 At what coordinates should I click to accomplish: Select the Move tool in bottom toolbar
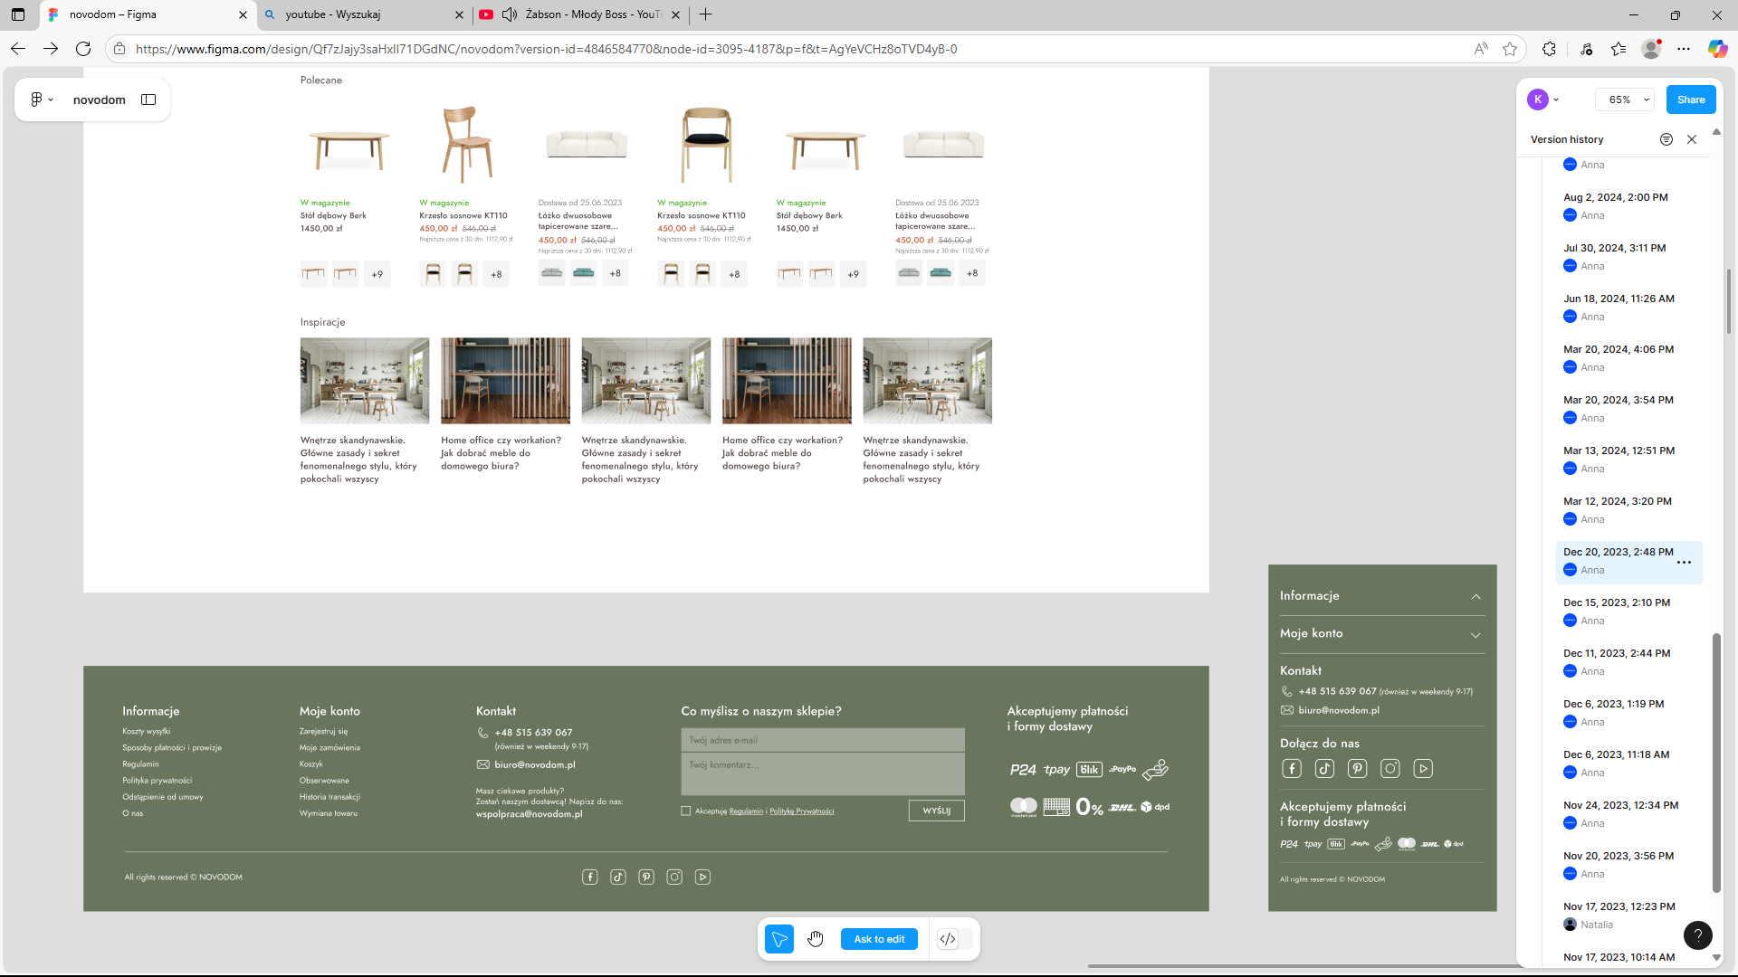point(778,939)
